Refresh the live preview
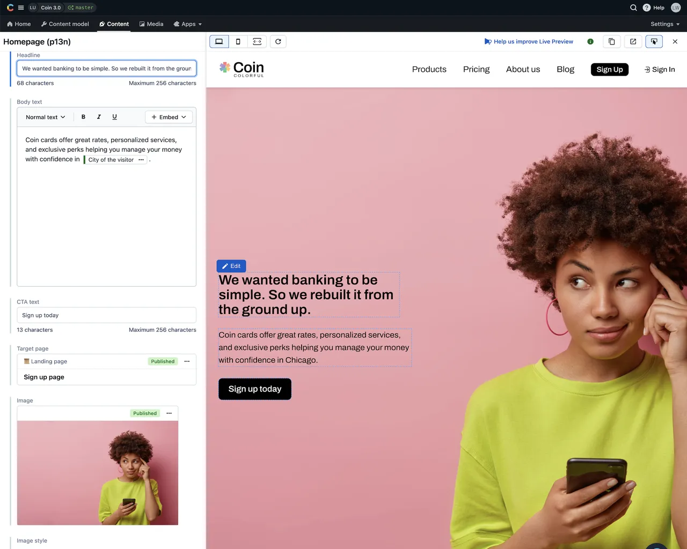 278,42
